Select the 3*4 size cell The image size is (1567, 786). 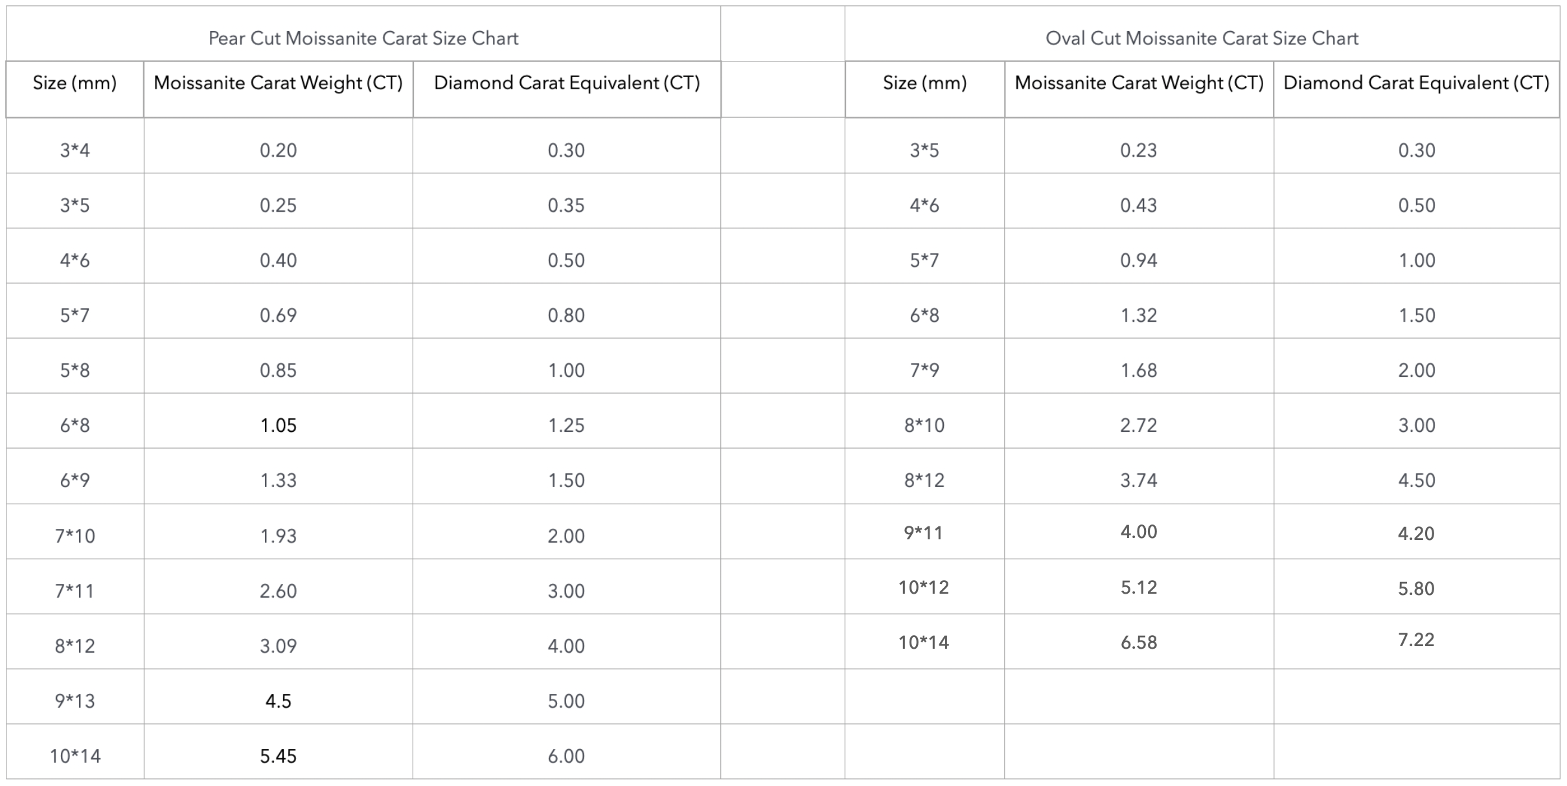(x=74, y=150)
